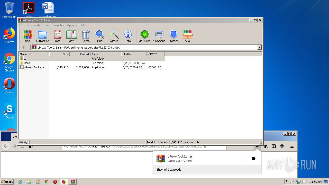Select the parent folder '..' row
Viewport: 329px width, 185px height.
(92, 59)
